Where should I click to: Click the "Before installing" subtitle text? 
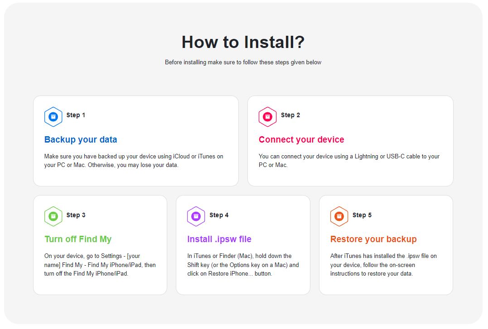pyautogui.click(x=243, y=62)
